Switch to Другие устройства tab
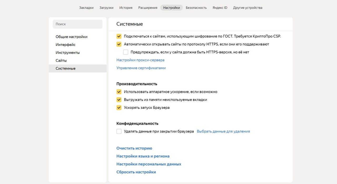Viewport: 337px width, 184px height. click(x=247, y=8)
